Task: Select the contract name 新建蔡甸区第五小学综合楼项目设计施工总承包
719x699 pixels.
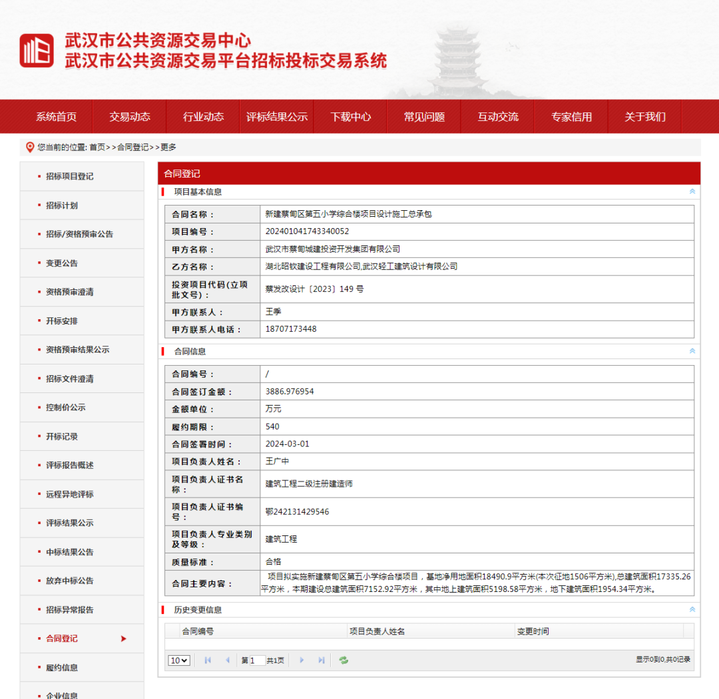Action: pos(348,214)
